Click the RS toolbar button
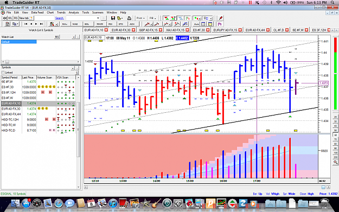The image size is (339, 212). point(16,18)
